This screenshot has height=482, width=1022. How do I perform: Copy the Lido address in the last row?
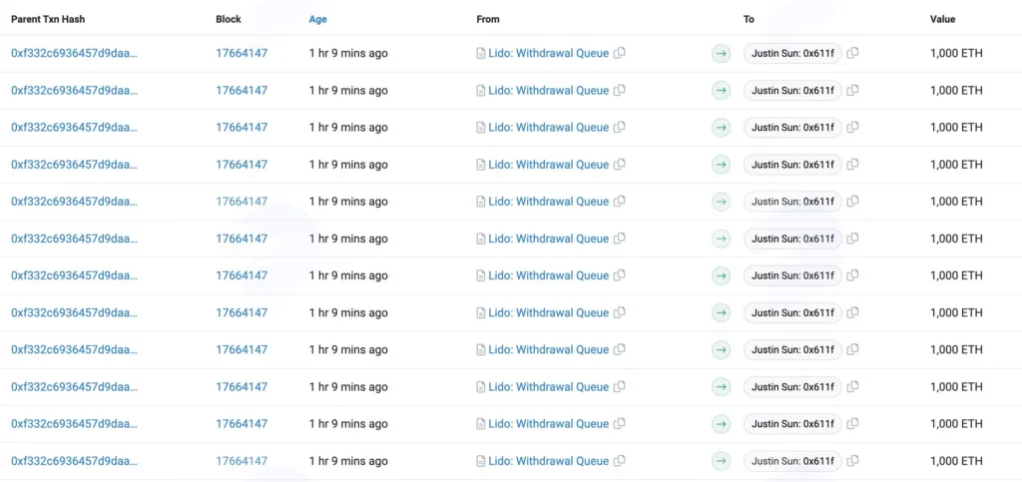pos(619,461)
